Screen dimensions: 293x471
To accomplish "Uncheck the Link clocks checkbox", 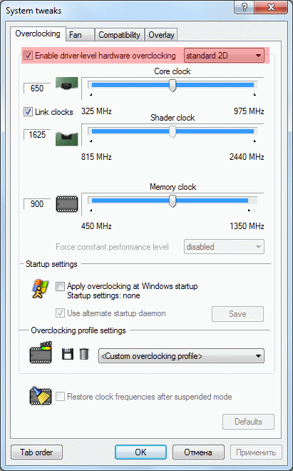I will click(28, 112).
